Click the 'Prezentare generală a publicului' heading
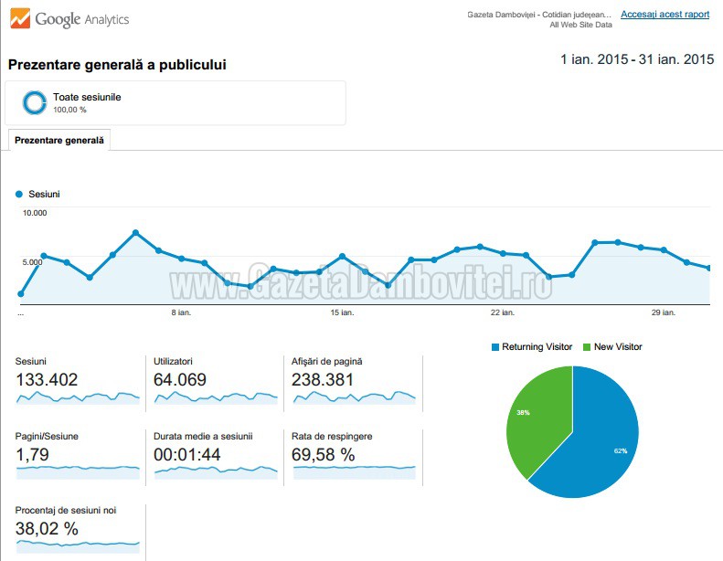 pyautogui.click(x=117, y=65)
